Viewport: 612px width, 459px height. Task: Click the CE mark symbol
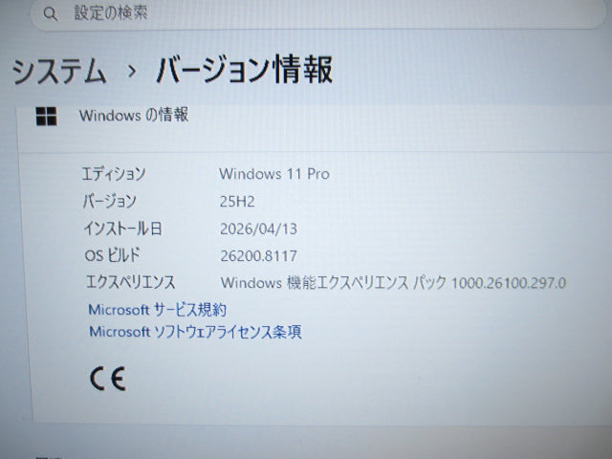(x=108, y=379)
